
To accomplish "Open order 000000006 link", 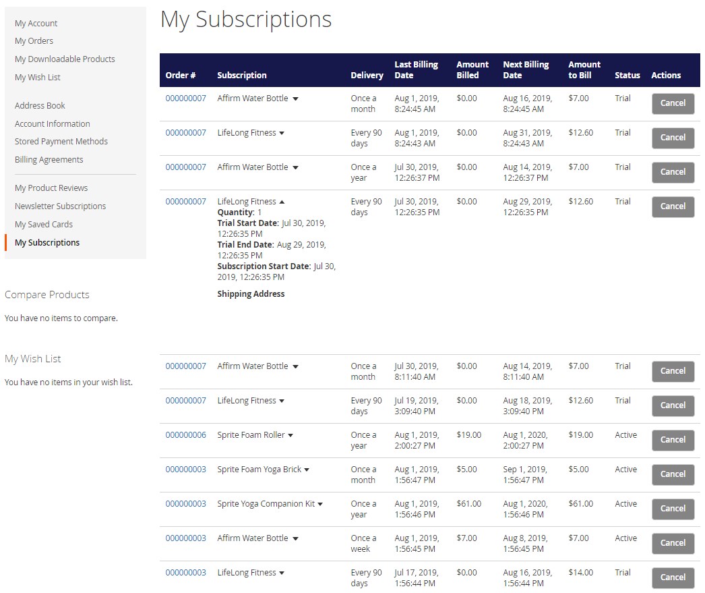I will coord(185,435).
